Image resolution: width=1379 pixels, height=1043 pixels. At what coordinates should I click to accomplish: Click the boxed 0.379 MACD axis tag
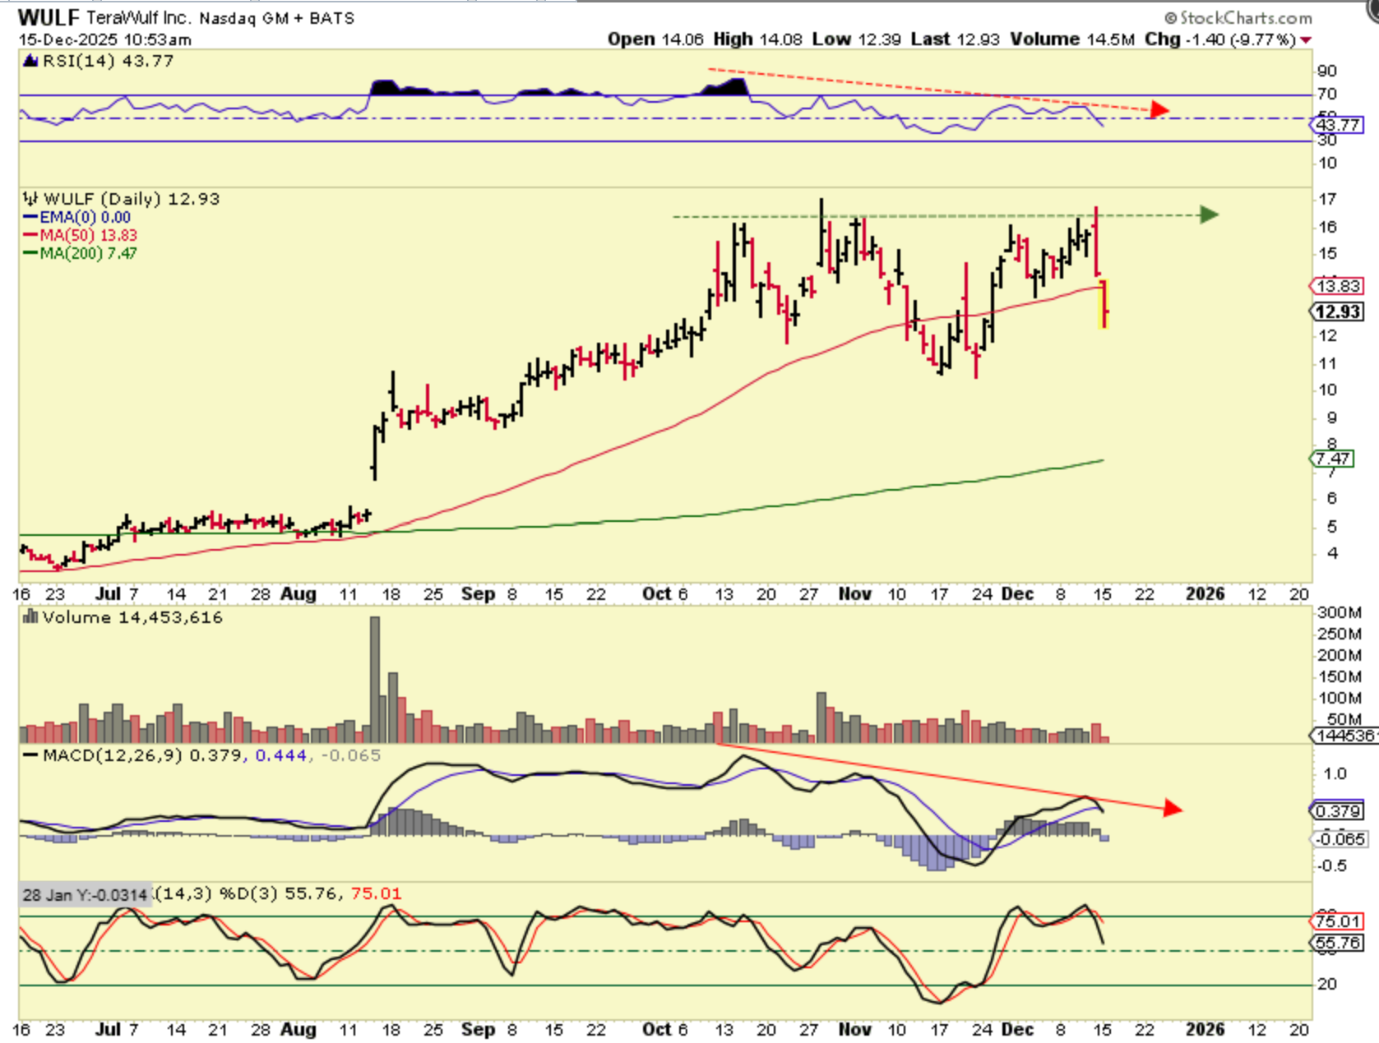pos(1337,811)
